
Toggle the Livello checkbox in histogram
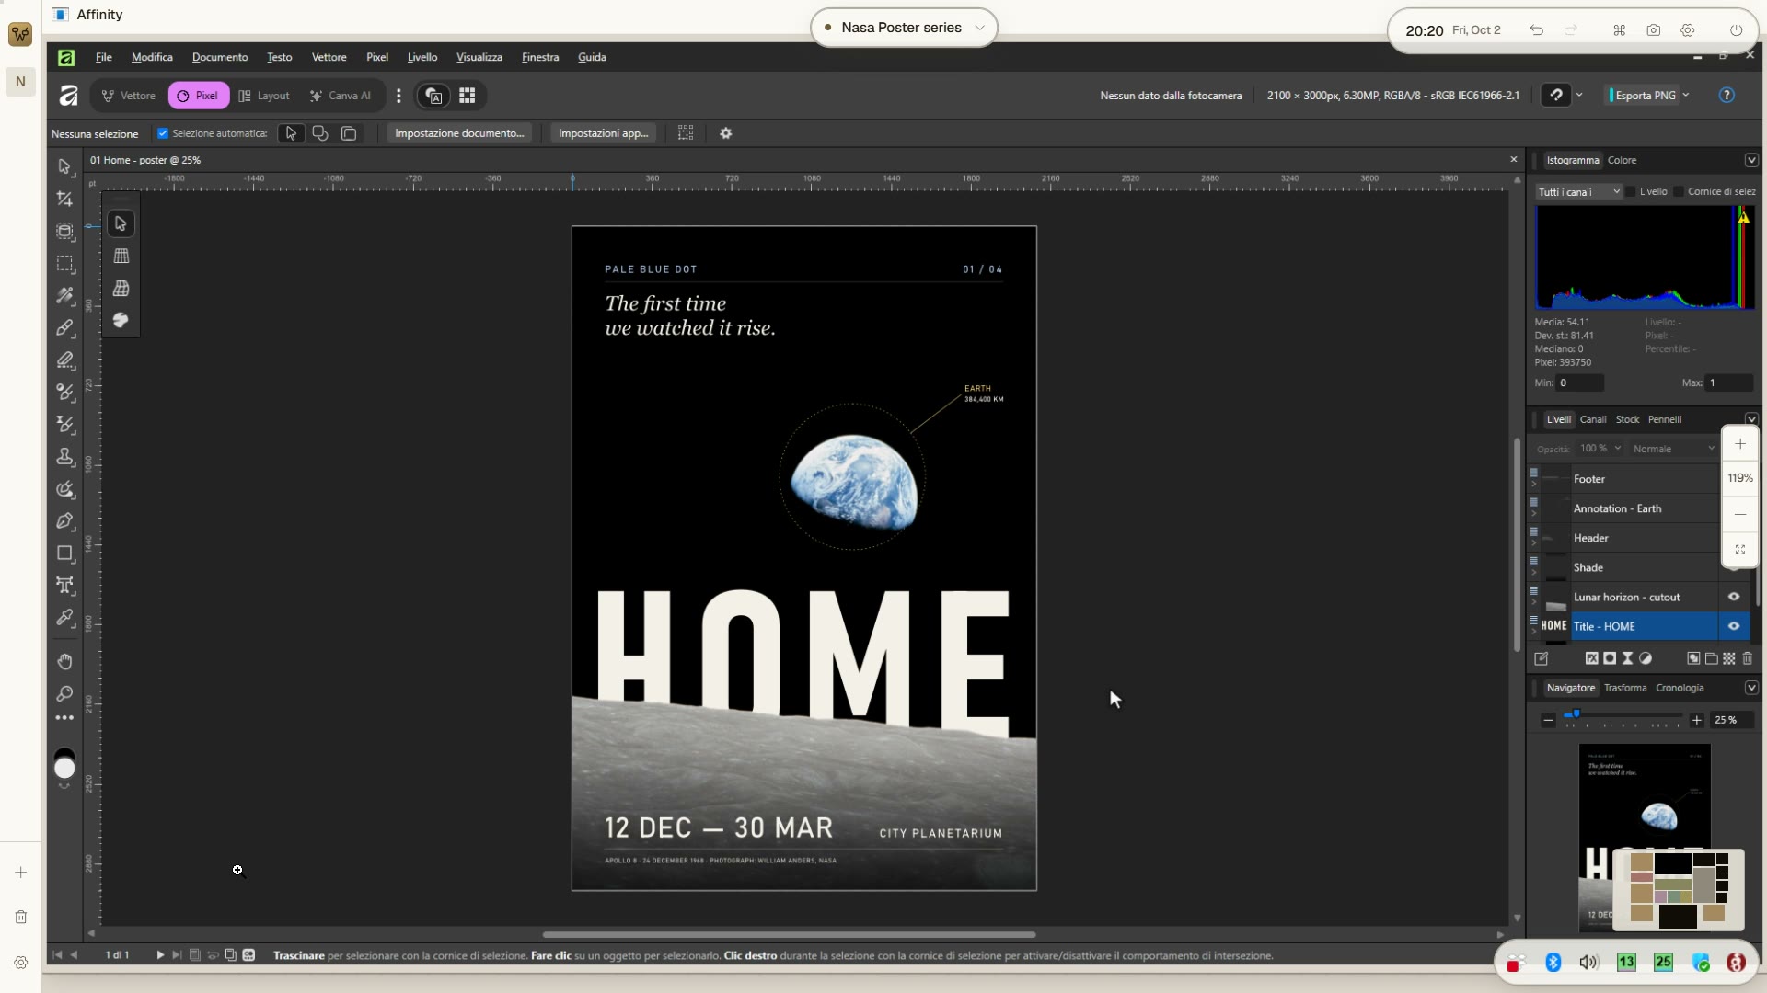tap(1631, 192)
